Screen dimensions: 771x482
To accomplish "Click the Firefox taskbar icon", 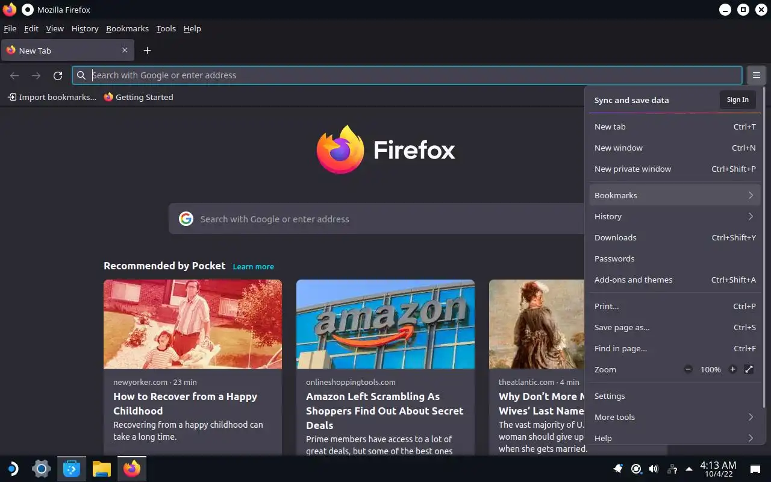I will [x=132, y=468].
